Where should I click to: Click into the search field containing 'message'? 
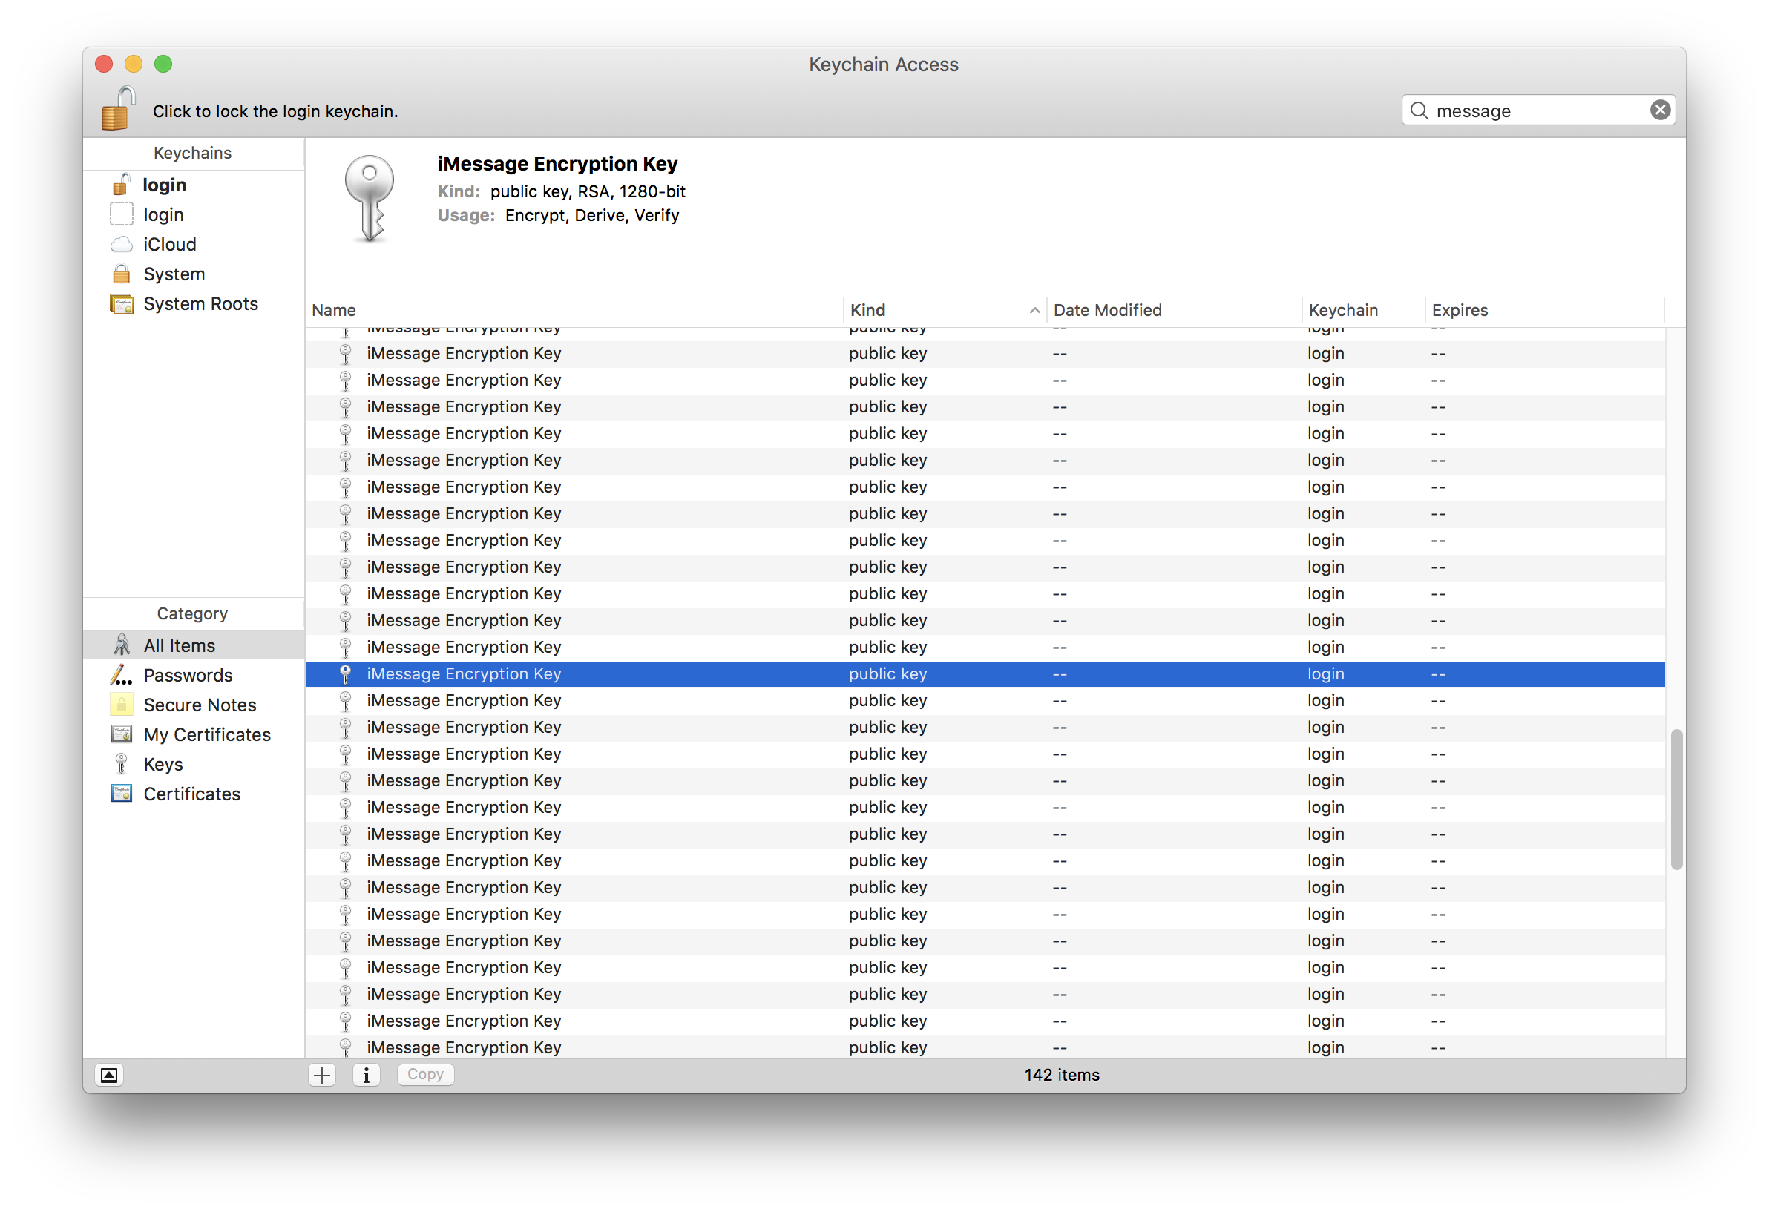point(1538,111)
